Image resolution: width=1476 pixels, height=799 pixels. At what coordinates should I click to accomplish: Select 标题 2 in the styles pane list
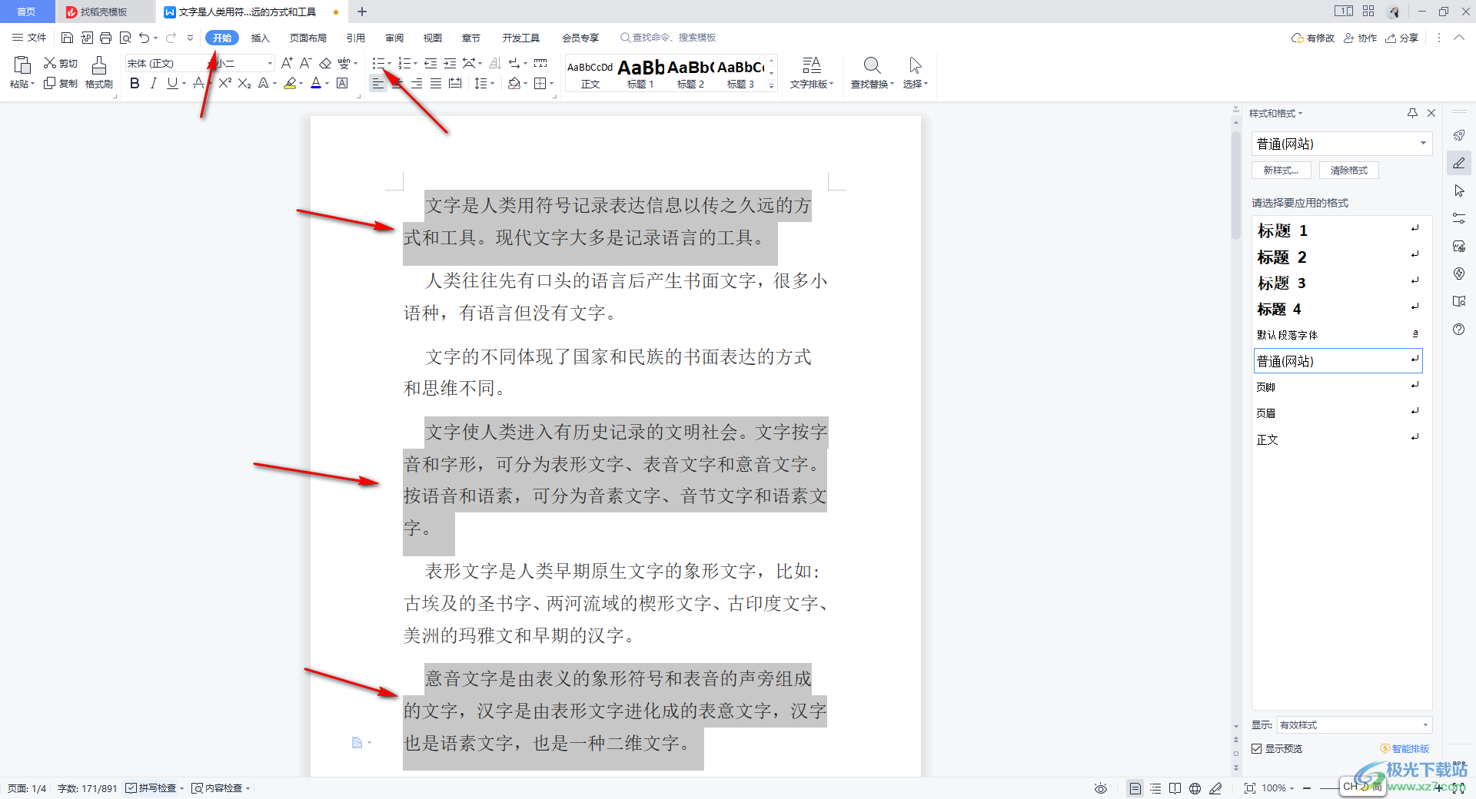1338,257
